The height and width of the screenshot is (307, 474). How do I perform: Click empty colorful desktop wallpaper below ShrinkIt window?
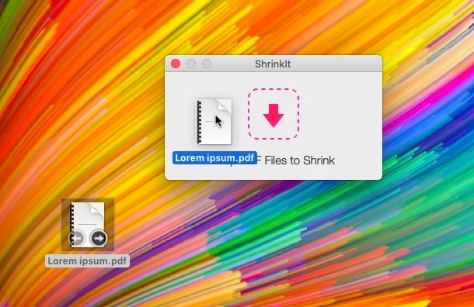pos(272,241)
